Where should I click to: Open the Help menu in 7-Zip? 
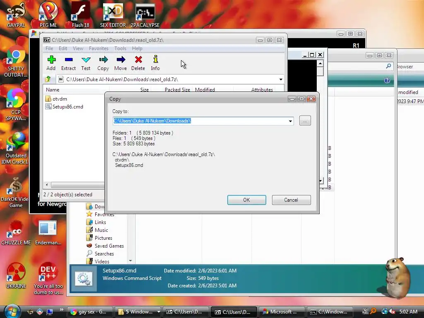point(137,48)
